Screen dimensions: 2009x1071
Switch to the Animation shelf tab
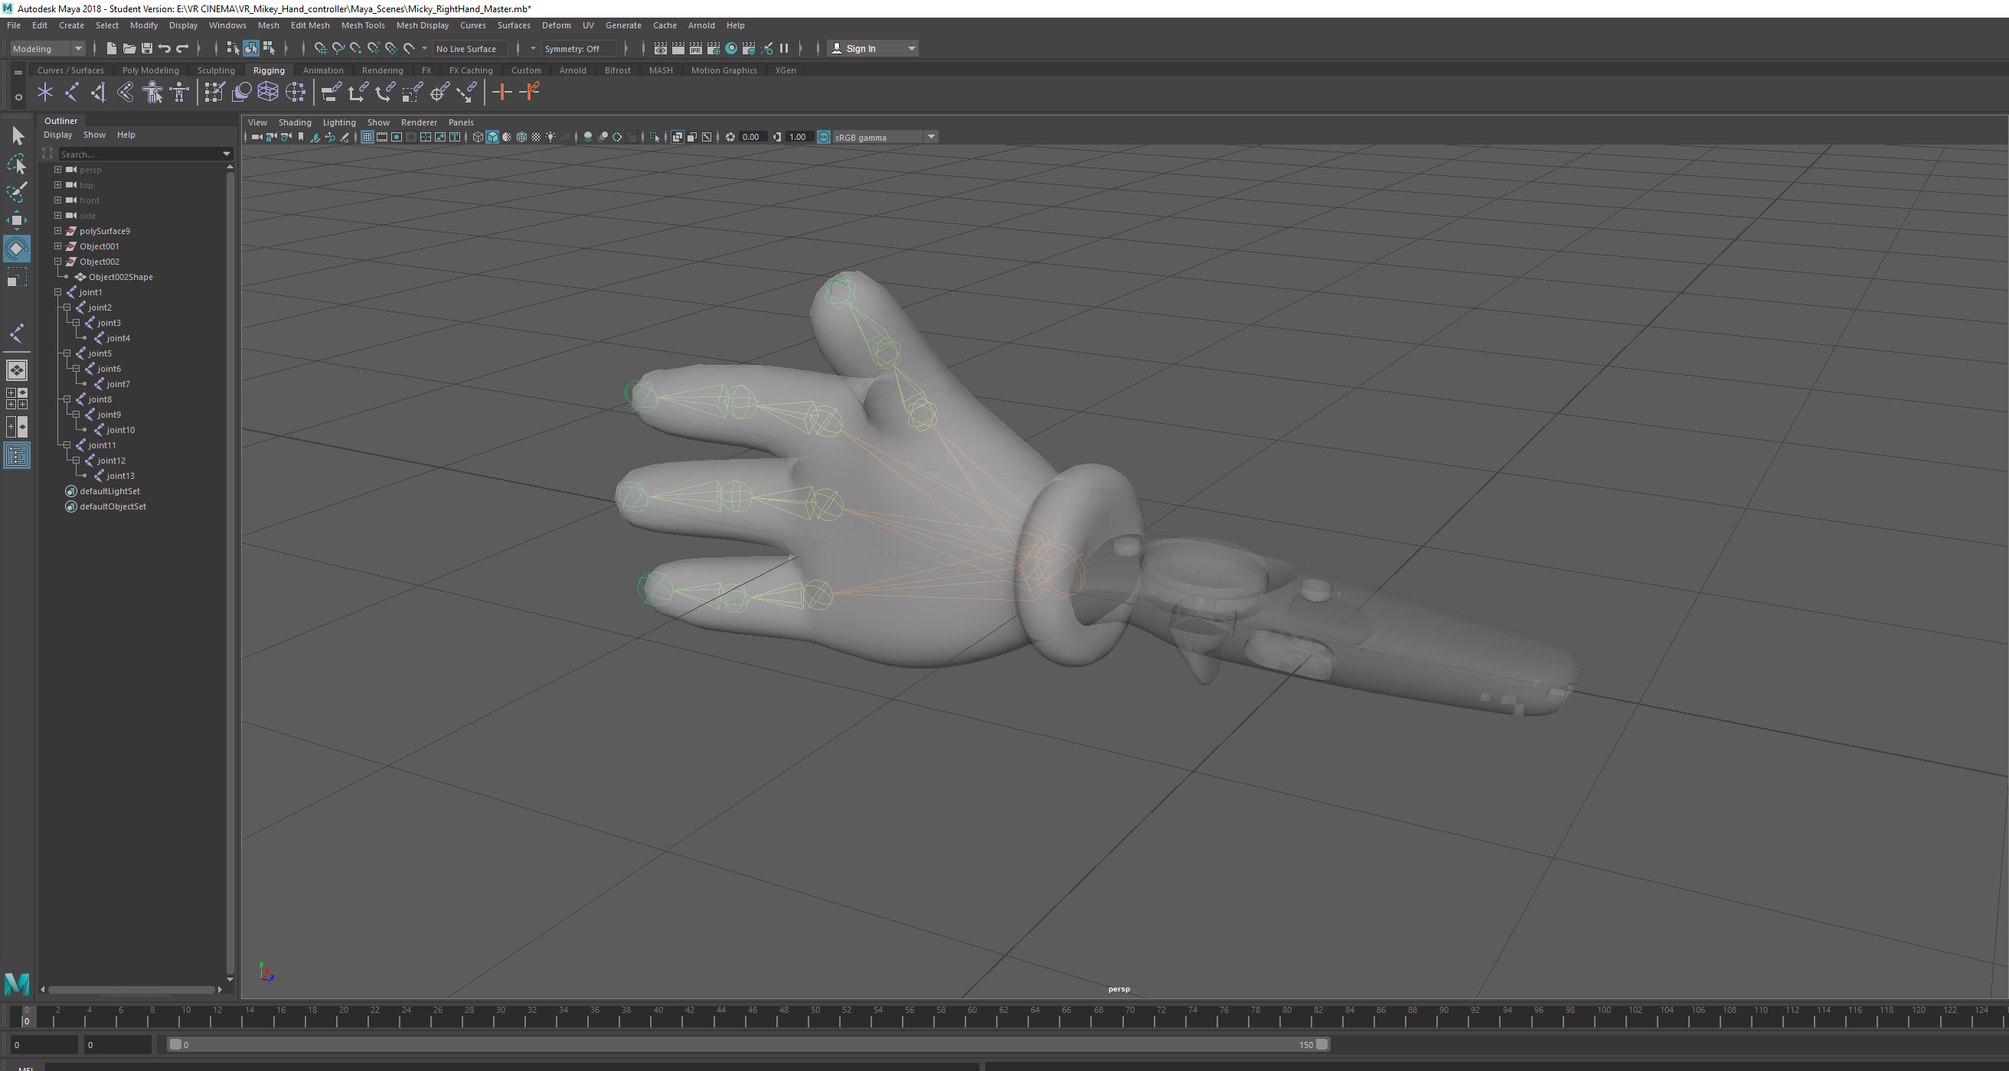coord(323,70)
